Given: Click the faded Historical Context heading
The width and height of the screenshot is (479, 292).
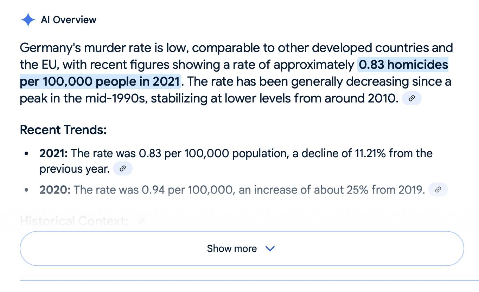Looking at the screenshot, I should tap(74, 221).
